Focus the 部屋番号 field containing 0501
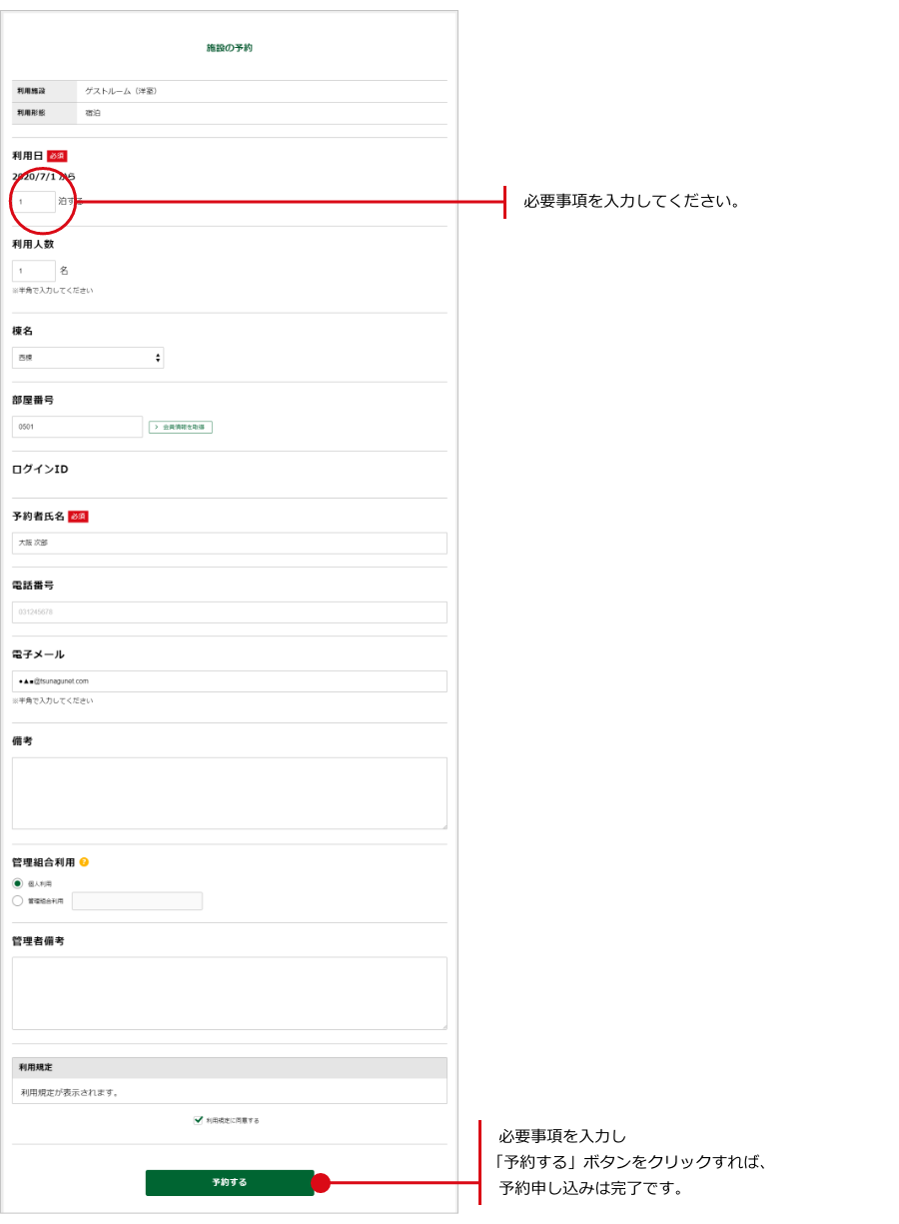This screenshot has width=899, height=1224. click(x=77, y=427)
